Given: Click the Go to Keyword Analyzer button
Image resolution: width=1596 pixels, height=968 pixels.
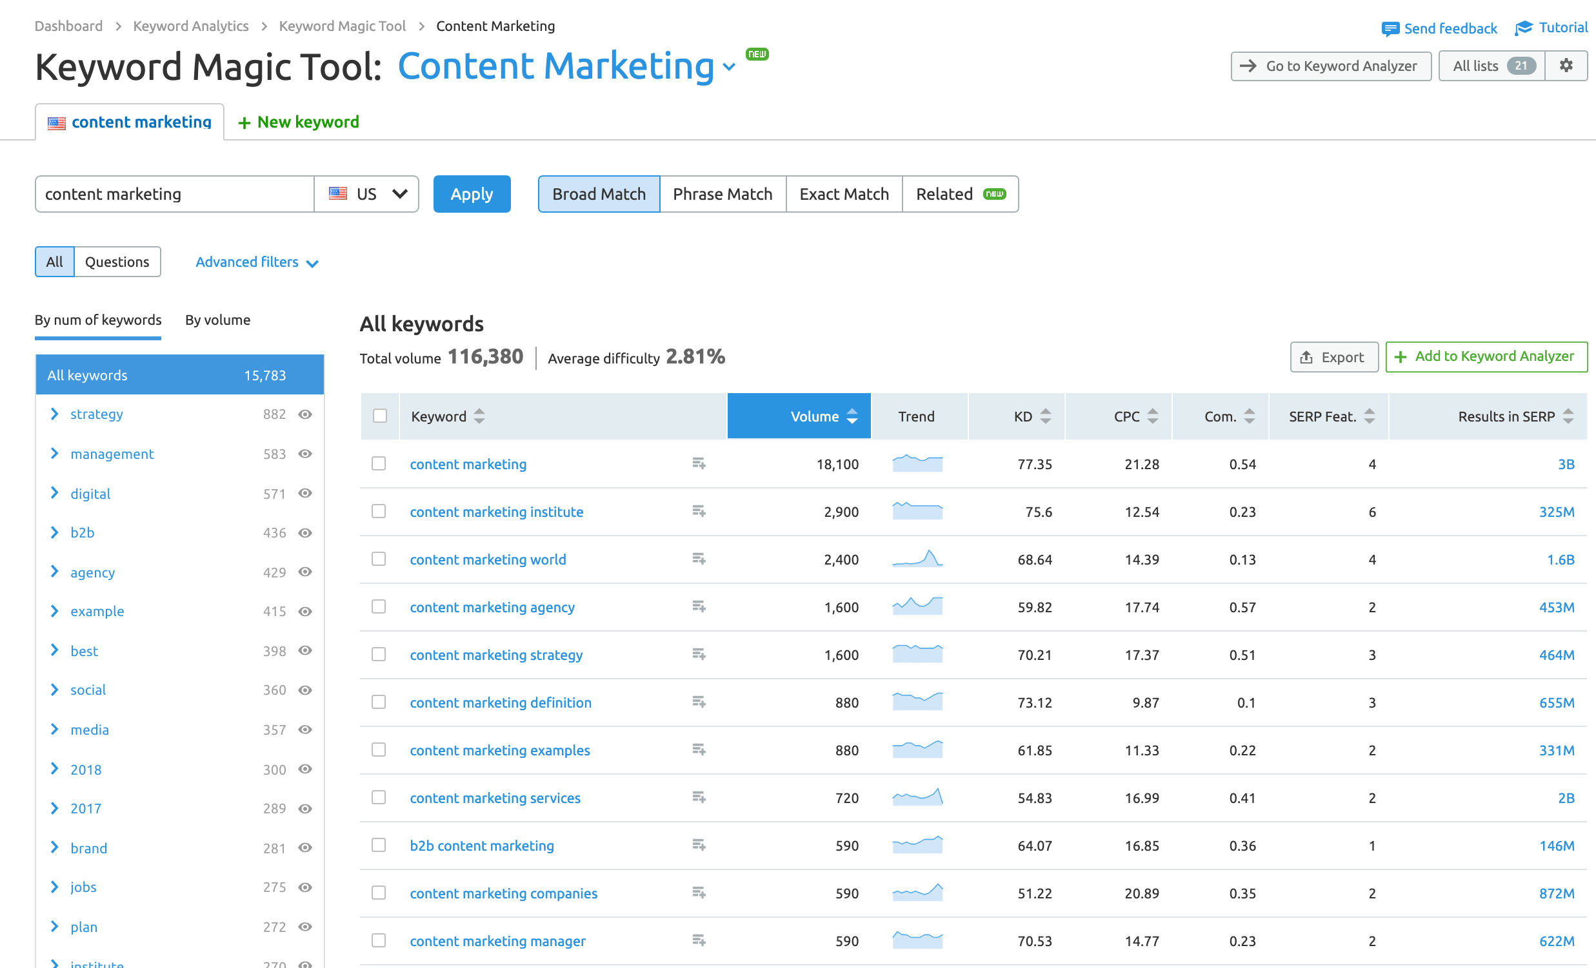Looking at the screenshot, I should [x=1329, y=65].
